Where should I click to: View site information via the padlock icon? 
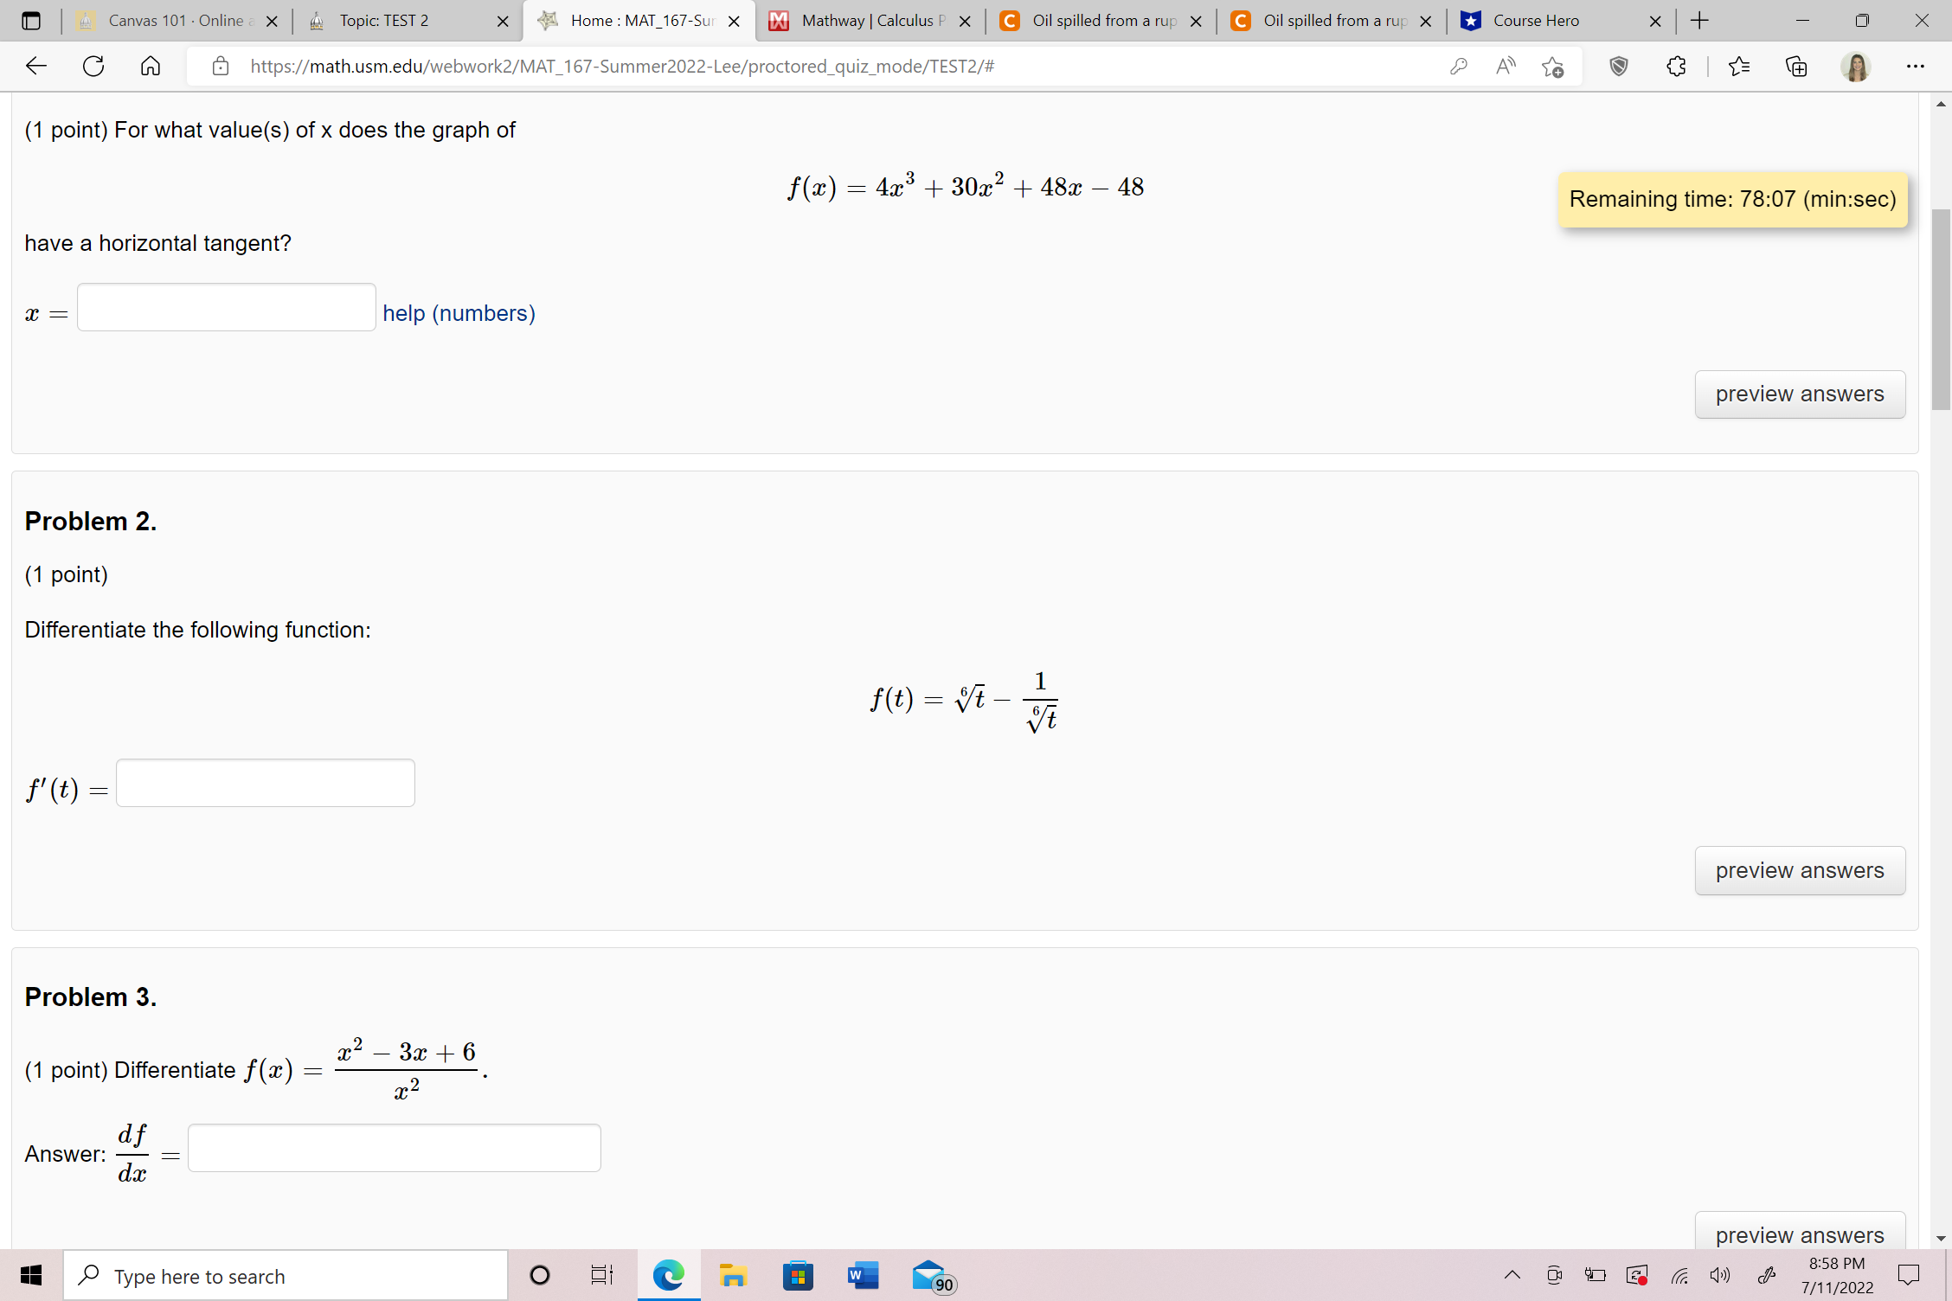pyautogui.click(x=221, y=66)
